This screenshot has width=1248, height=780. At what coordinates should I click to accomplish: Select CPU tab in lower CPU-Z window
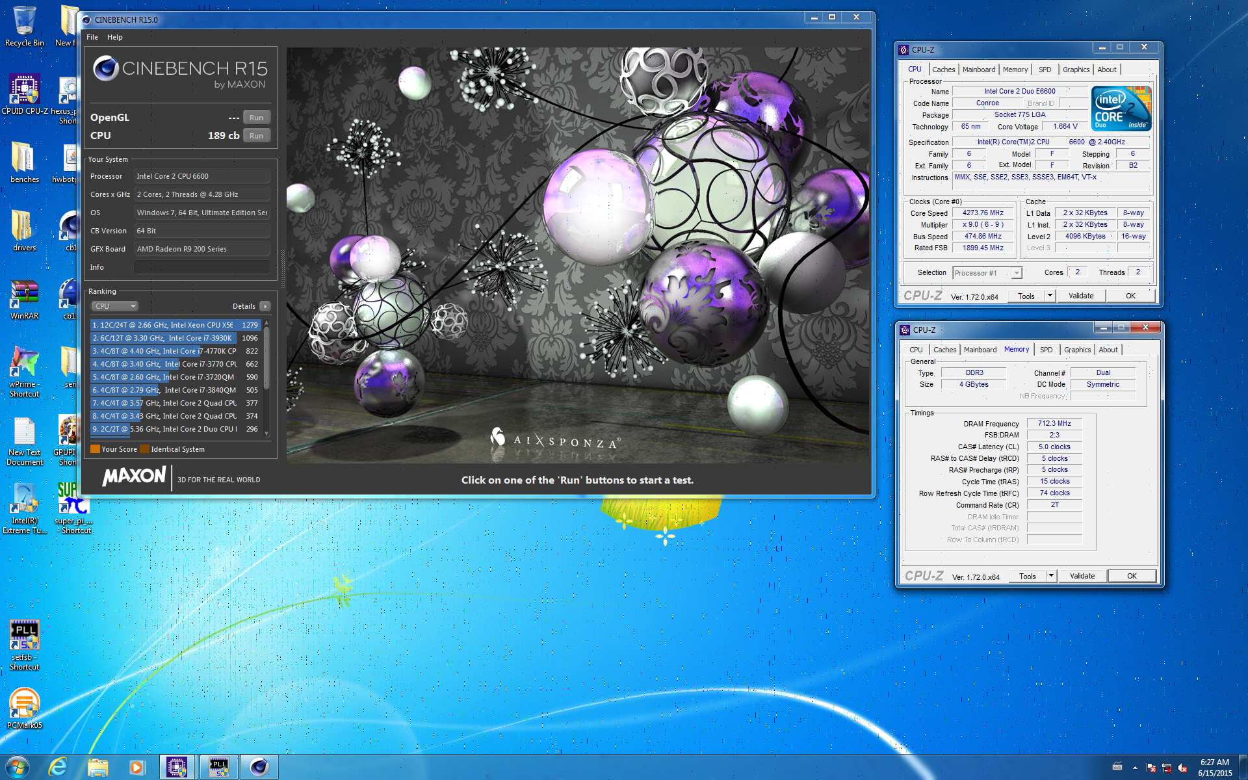(916, 350)
